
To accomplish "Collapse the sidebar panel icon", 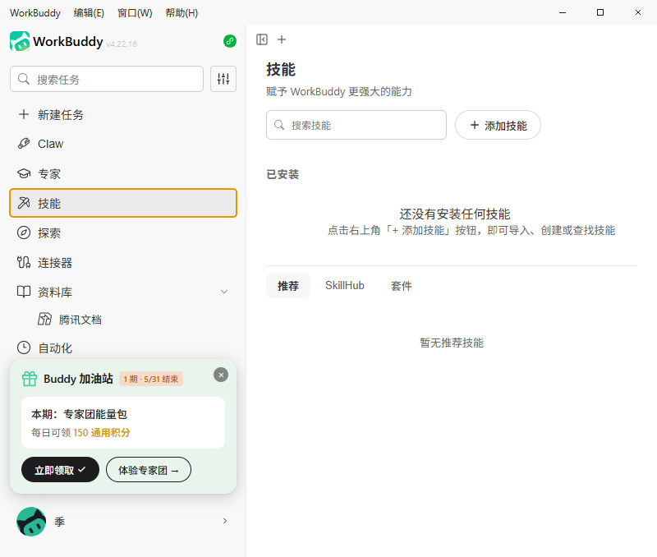I will pos(262,39).
